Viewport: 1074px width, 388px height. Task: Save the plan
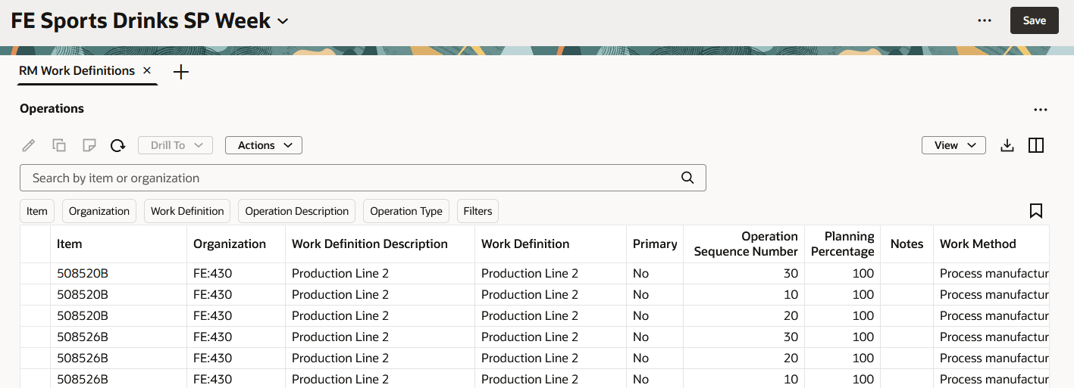pyautogui.click(x=1034, y=20)
